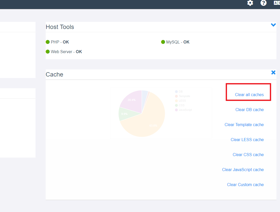280x212 pixels.
Task: Close the Cache panel with X
Action: [x=273, y=72]
